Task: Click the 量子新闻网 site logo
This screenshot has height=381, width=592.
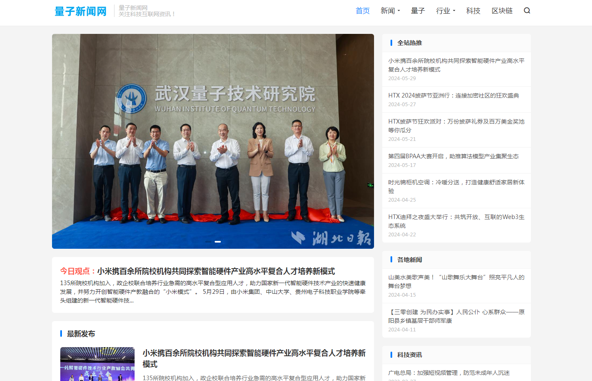Action: (x=81, y=11)
